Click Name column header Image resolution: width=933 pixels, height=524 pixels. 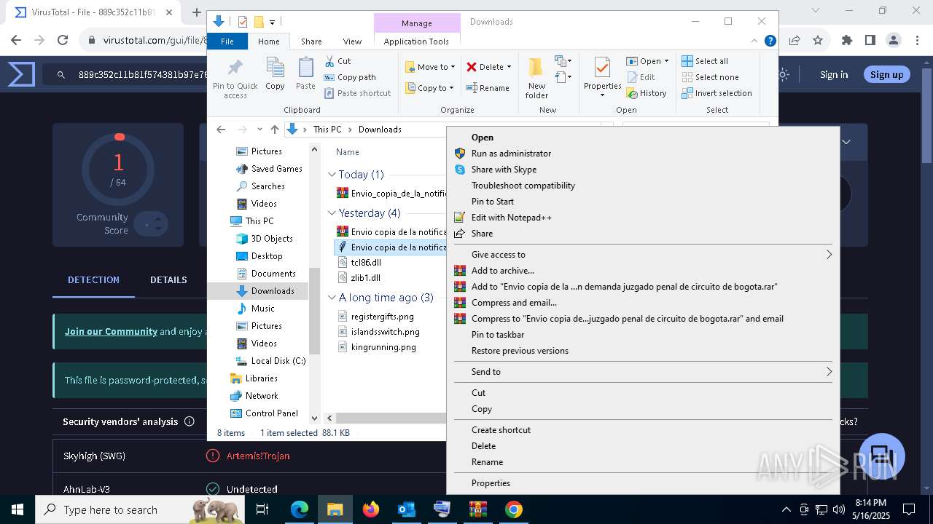[x=348, y=152]
